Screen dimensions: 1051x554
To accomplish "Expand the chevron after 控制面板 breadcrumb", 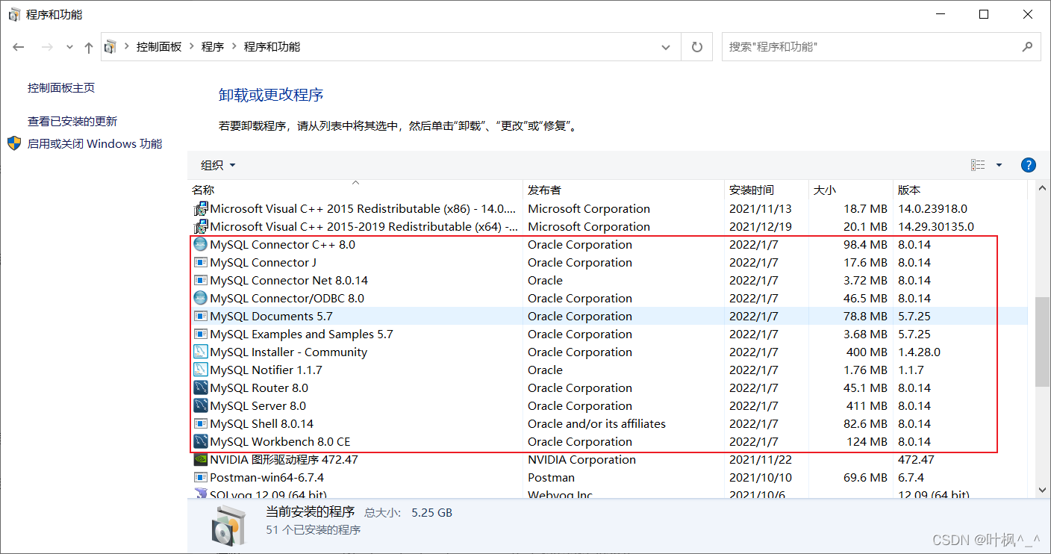I will 192,47.
